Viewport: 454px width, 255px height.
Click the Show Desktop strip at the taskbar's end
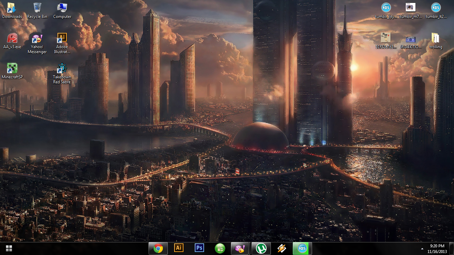tap(452, 248)
